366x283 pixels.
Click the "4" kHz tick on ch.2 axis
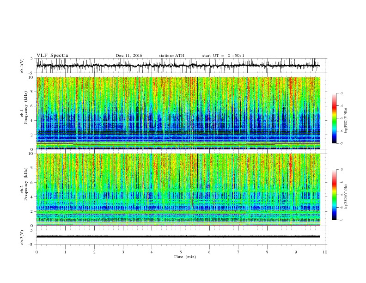point(32,197)
